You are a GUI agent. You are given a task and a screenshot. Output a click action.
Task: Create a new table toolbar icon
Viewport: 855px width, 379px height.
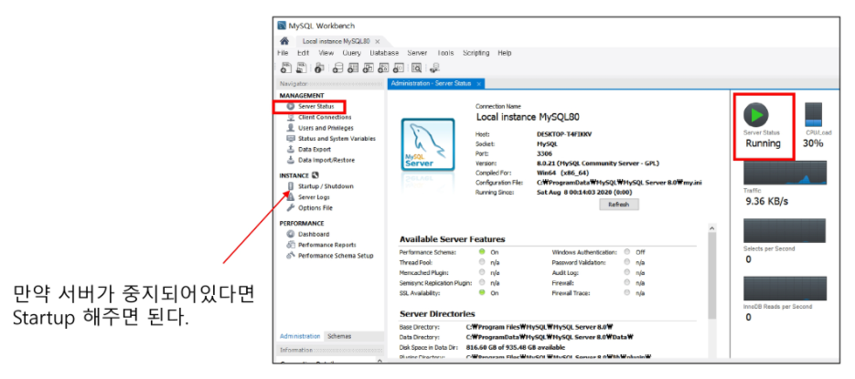tap(353, 68)
